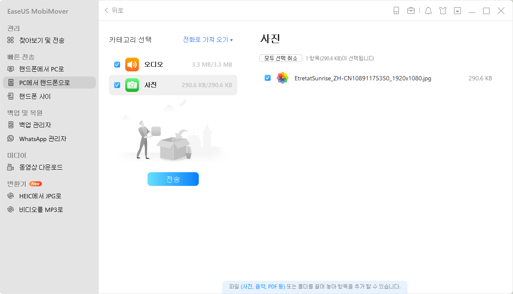The width and height of the screenshot is (513, 294).
Task: Uncheck the Audio category checkbox
Action: (x=116, y=64)
